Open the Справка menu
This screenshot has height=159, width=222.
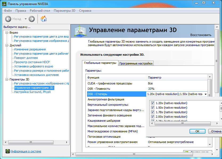coord(85,11)
